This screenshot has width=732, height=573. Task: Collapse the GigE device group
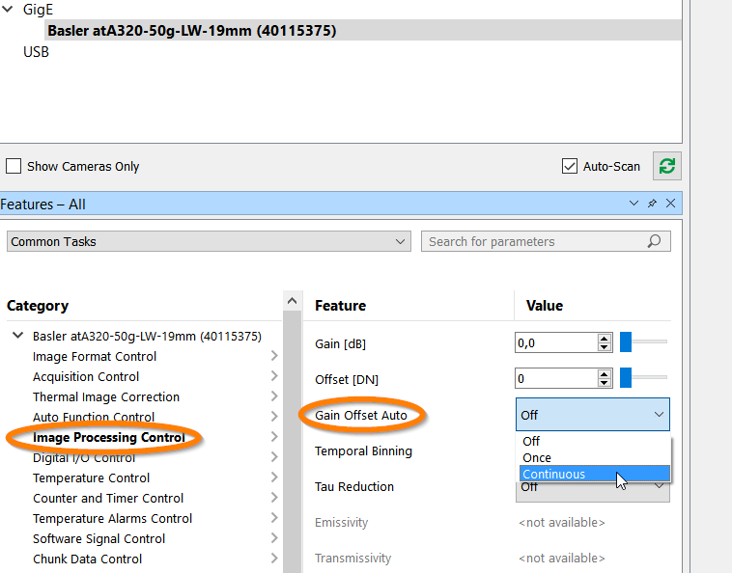pos(8,10)
